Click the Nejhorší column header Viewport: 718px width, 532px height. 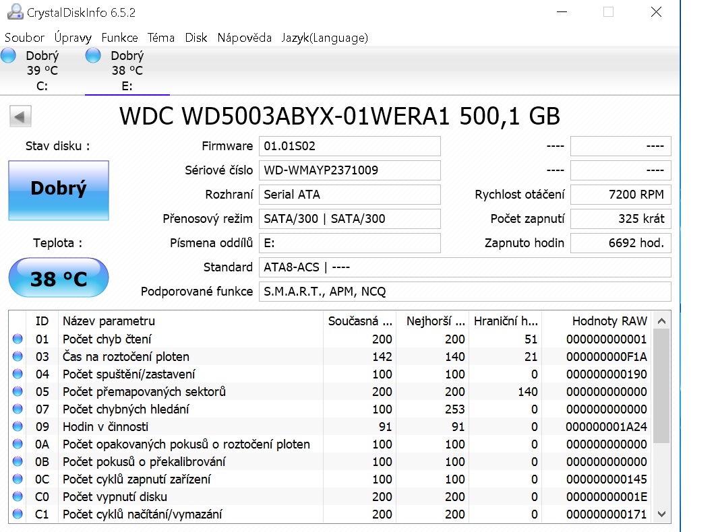point(433,321)
